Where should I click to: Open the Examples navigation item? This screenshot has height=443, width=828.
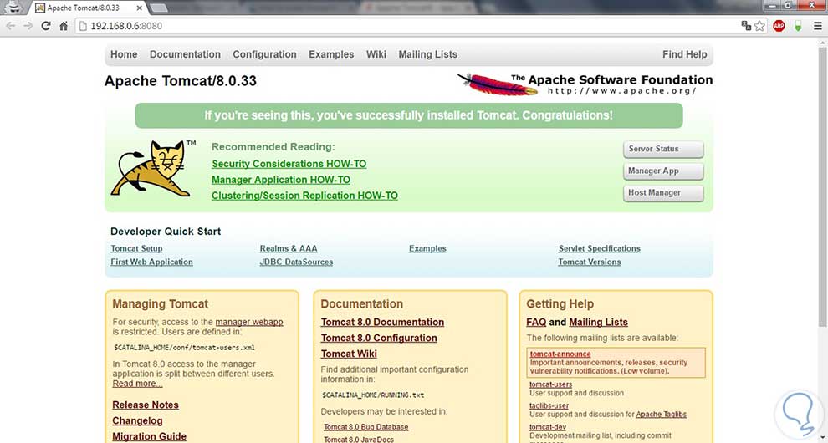point(331,54)
